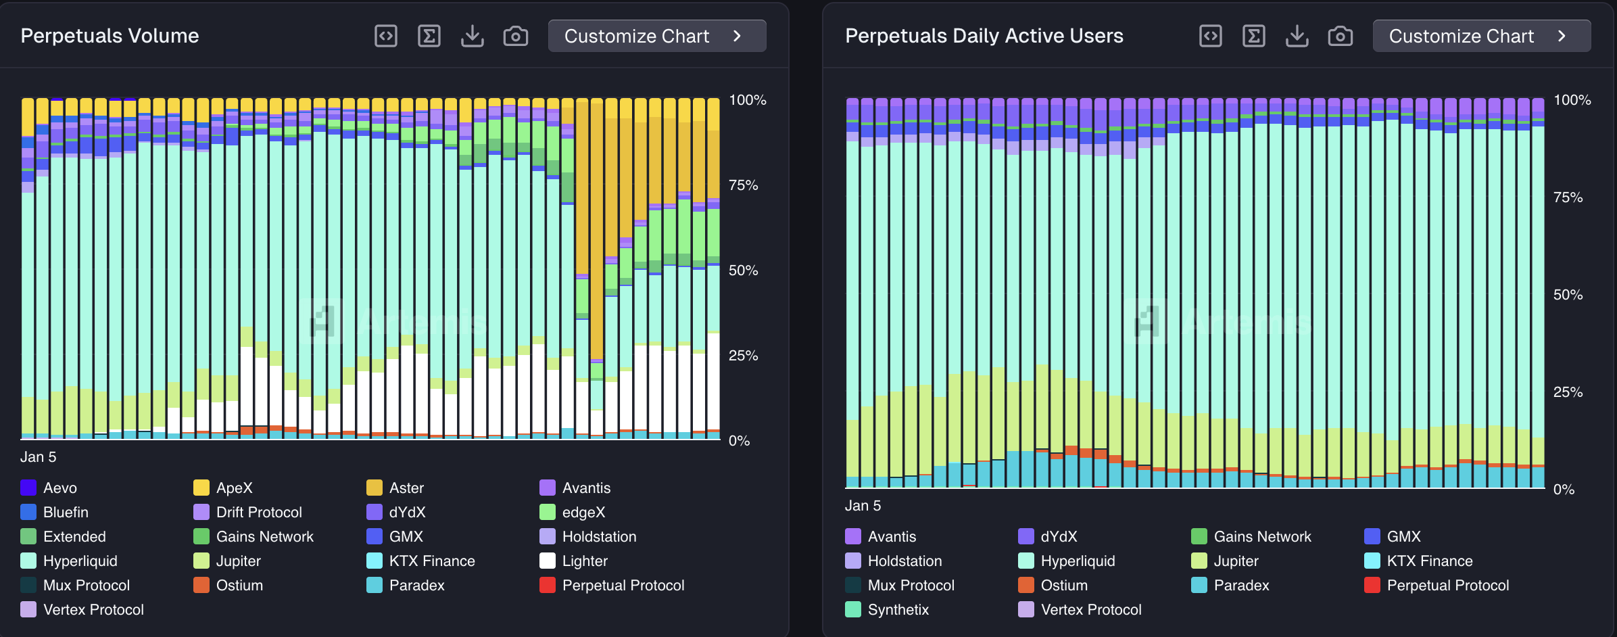1617x637 pixels.
Task: Click the orange Ostium swatch in volume legend
Action: pos(201,585)
